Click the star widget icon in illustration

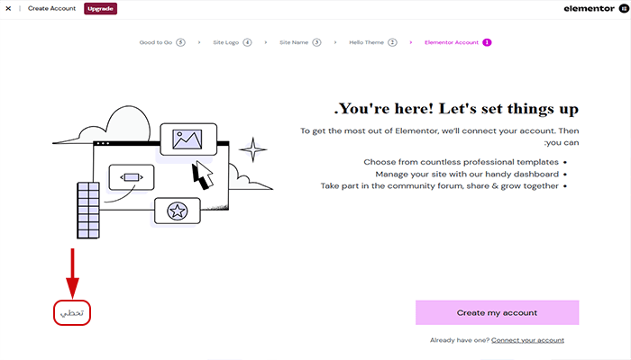point(177,211)
